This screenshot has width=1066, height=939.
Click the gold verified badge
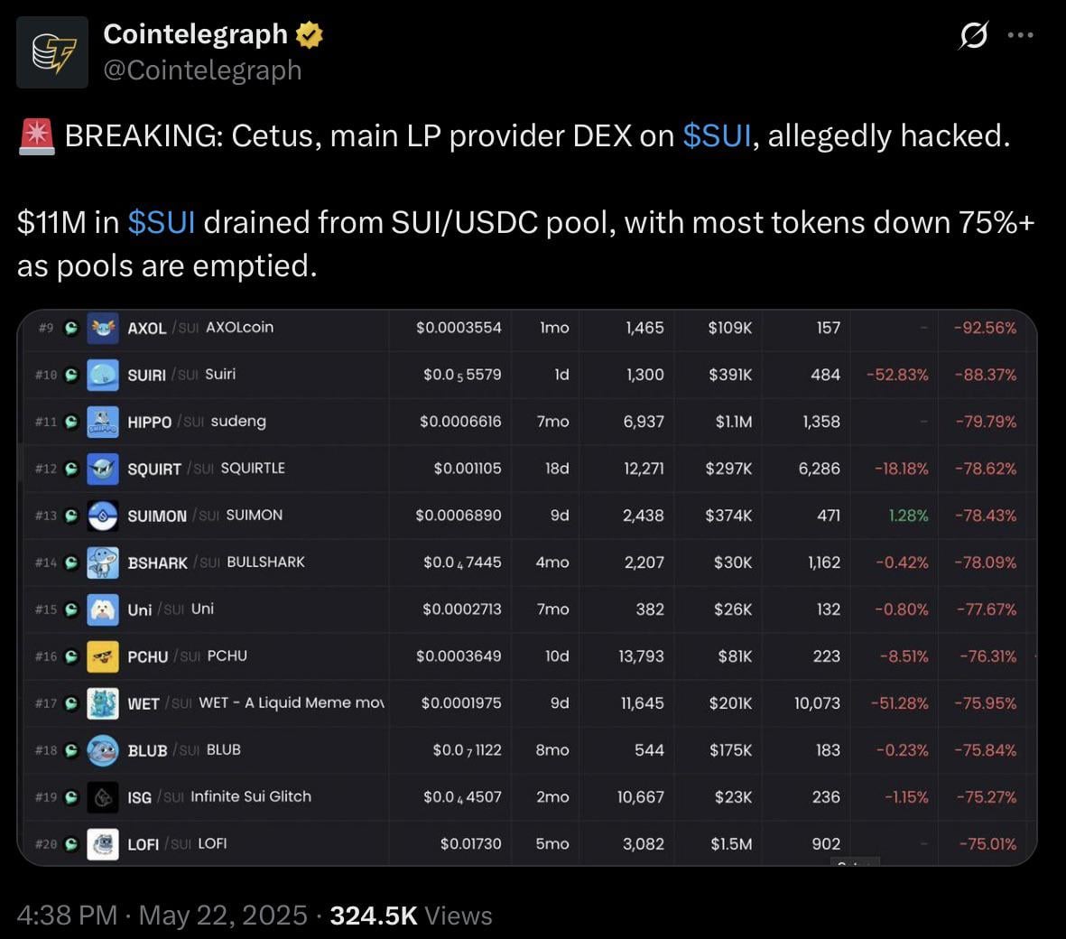click(x=309, y=34)
